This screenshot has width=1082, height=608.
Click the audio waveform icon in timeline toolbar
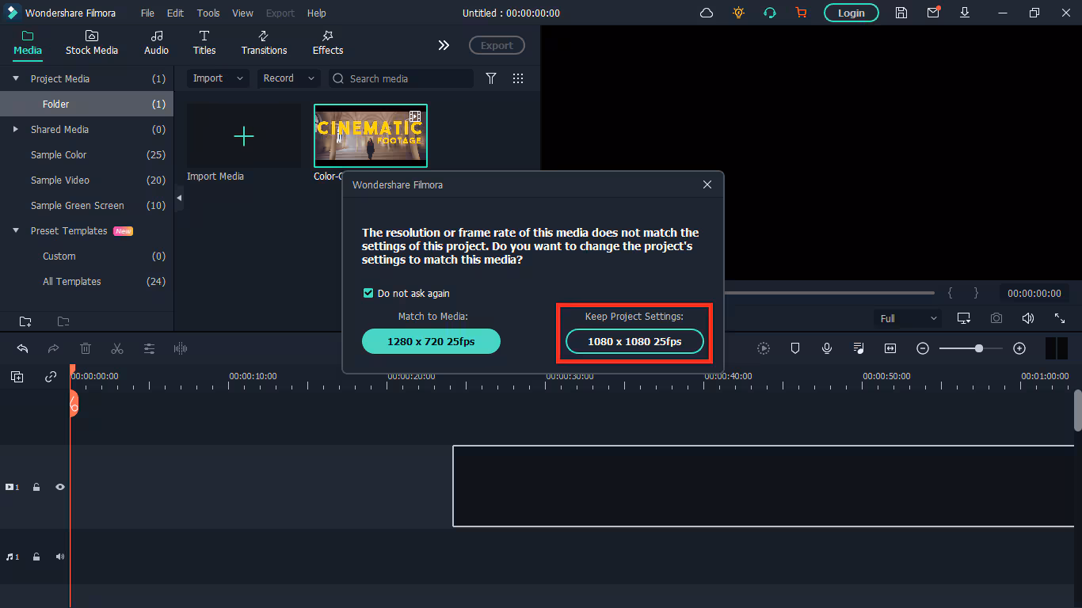181,348
